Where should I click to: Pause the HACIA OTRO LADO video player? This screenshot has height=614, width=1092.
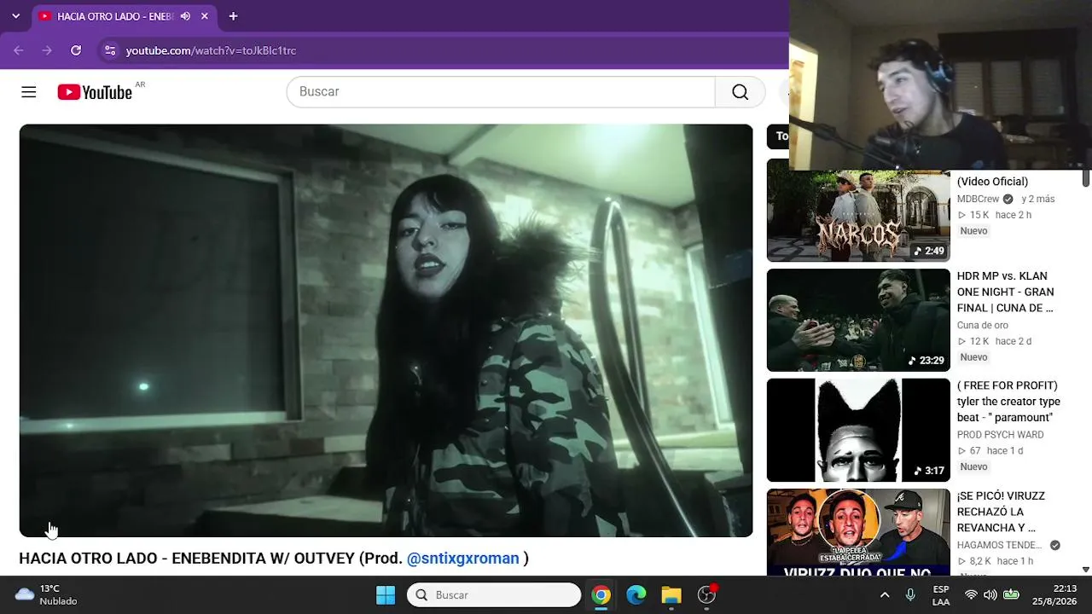coord(386,331)
